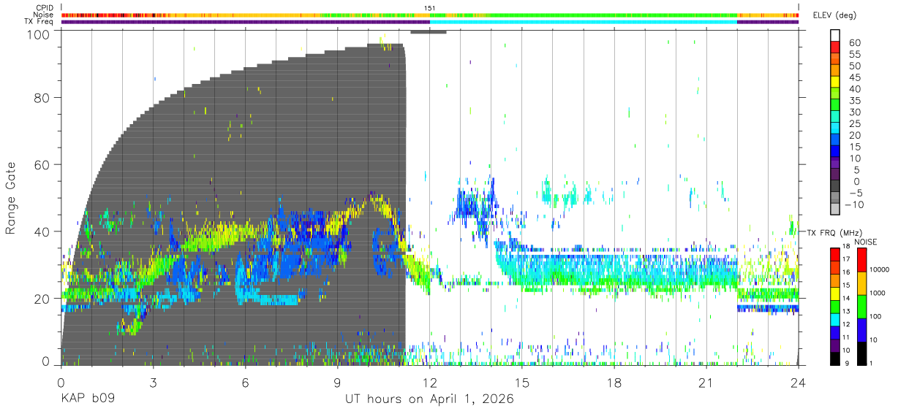
Task: Pick dark gray −5–0 segment of ELEV colorbar
Action: [836, 186]
